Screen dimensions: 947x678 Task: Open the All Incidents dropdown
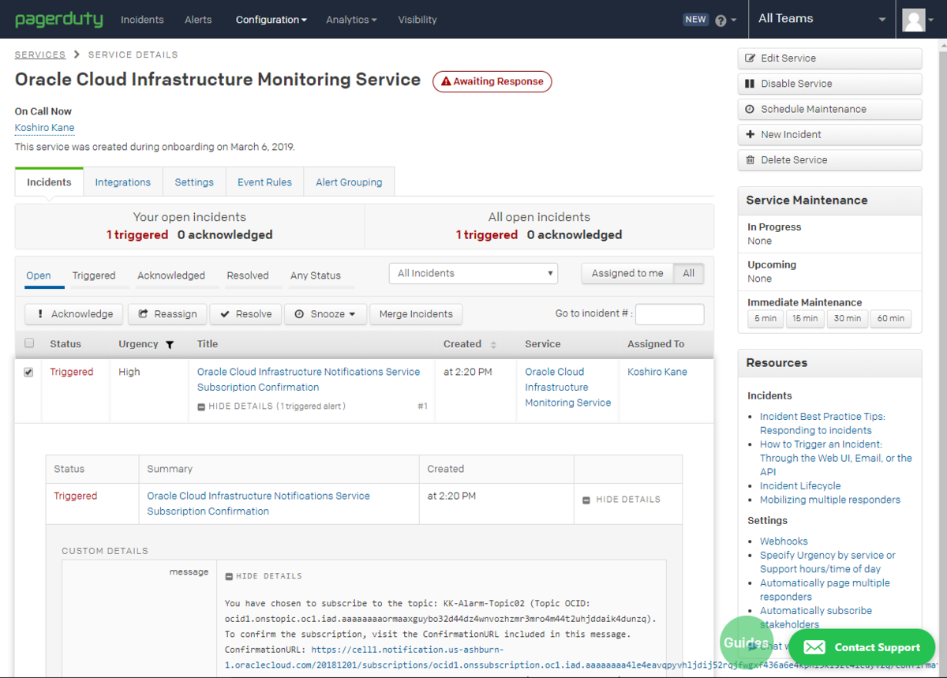coord(473,274)
